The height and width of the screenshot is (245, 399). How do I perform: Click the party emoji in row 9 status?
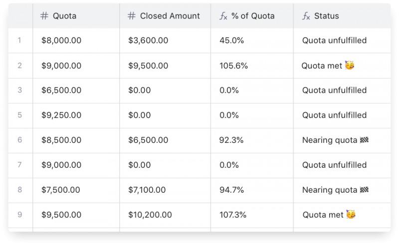[x=351, y=215]
